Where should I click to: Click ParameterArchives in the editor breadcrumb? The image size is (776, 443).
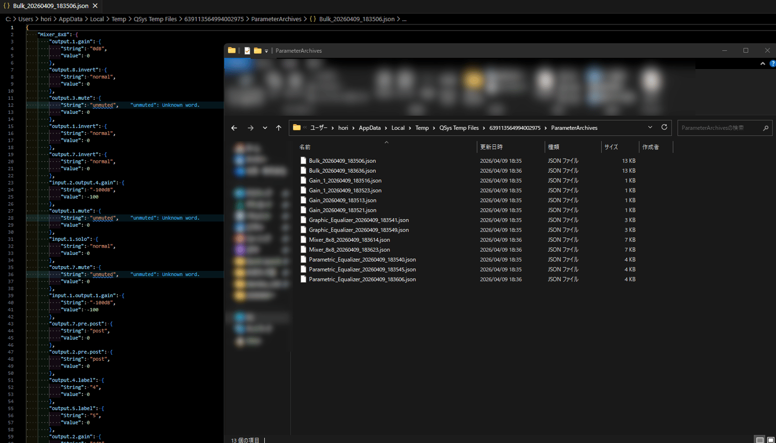pos(276,19)
